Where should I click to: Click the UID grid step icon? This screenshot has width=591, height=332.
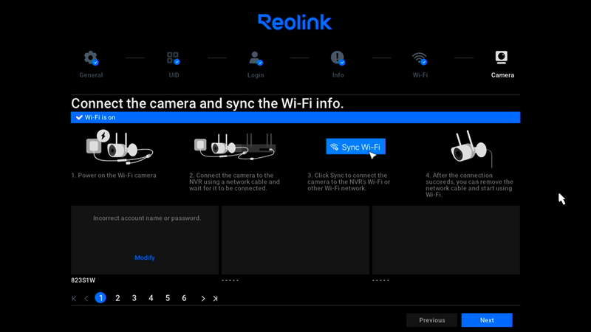174,58
